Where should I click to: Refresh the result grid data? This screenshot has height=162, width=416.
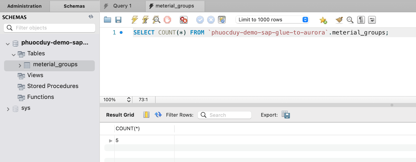pyautogui.click(x=158, y=115)
